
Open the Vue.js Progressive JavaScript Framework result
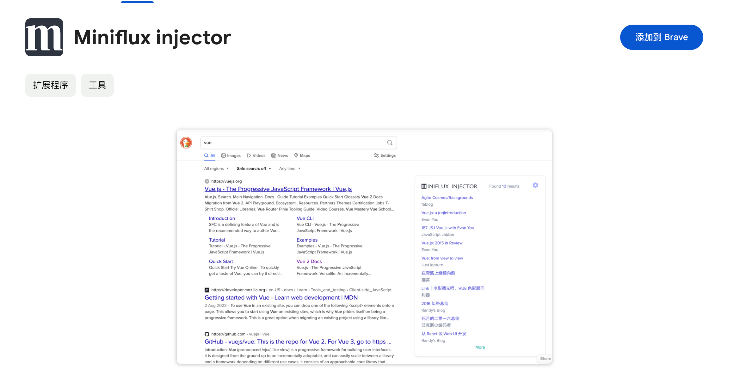[278, 189]
